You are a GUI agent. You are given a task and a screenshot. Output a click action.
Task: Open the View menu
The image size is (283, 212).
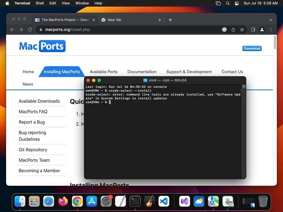click(65, 3)
